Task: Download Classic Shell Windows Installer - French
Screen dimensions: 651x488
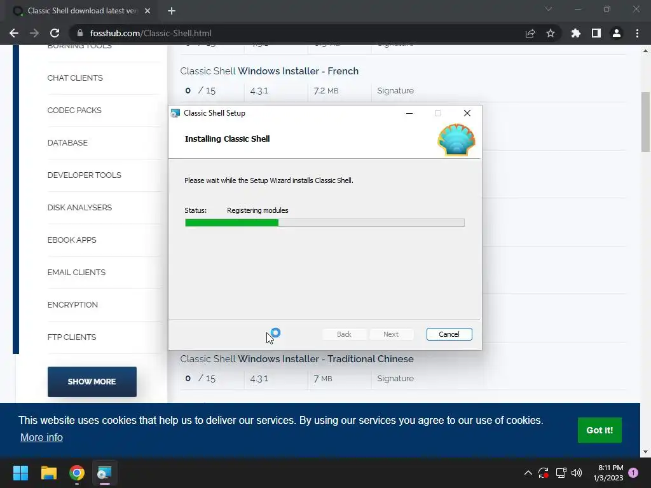Action: coord(269,71)
